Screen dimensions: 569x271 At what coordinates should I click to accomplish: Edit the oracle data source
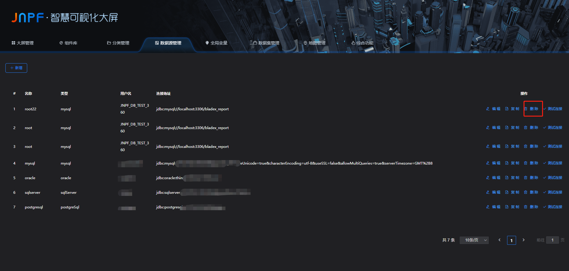(x=493, y=178)
